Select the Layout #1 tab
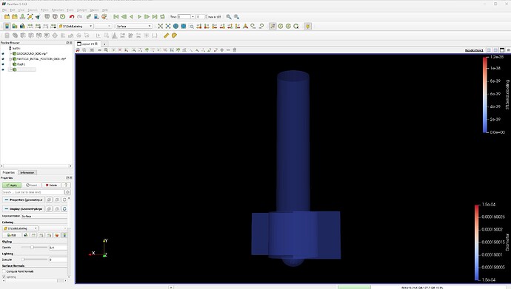The width and height of the screenshot is (511, 289). point(87,44)
